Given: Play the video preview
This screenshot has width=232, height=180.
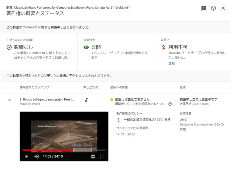Looking at the screenshot, I should coord(27,156).
